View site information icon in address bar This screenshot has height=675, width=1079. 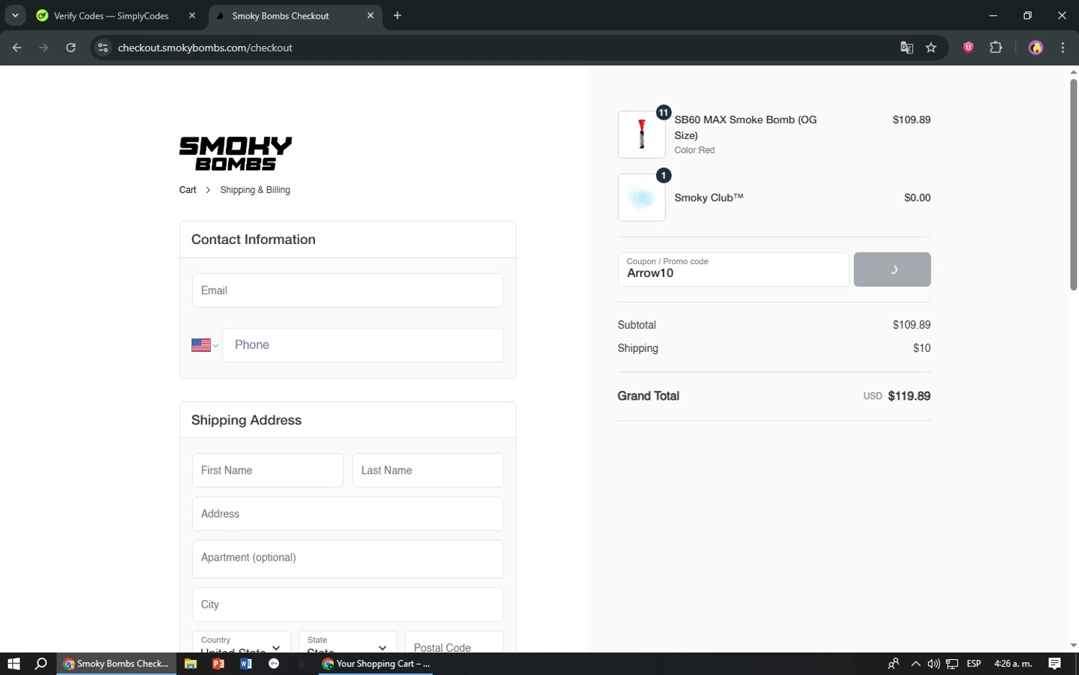click(103, 47)
